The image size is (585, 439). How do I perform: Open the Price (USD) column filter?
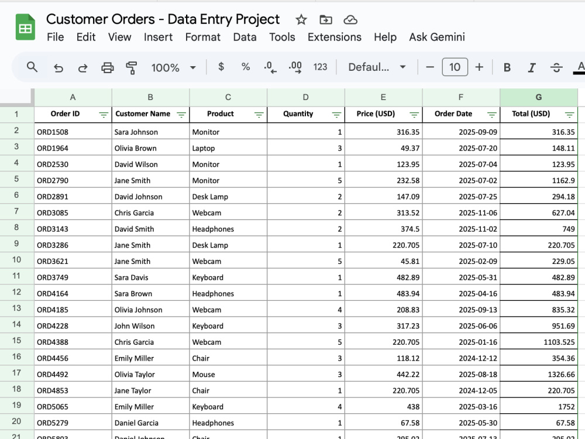click(414, 115)
